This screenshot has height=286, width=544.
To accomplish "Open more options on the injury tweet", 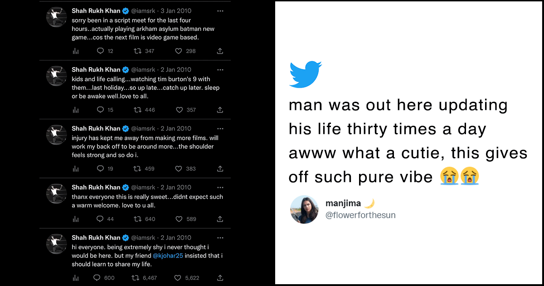I will (x=220, y=128).
